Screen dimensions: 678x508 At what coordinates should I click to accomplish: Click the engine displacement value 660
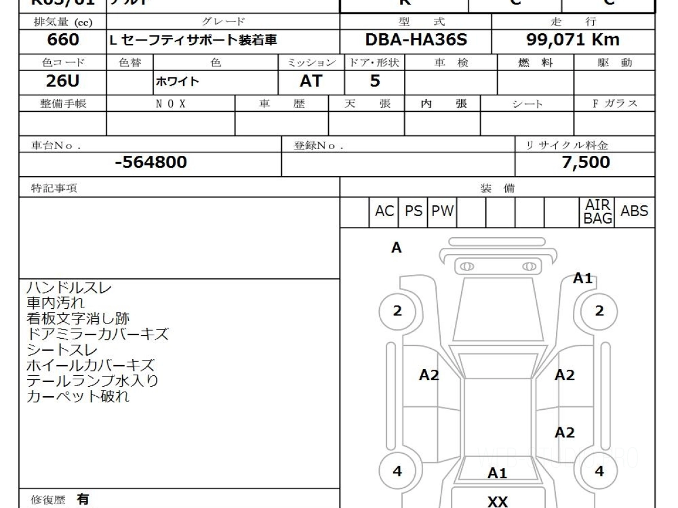(62, 40)
